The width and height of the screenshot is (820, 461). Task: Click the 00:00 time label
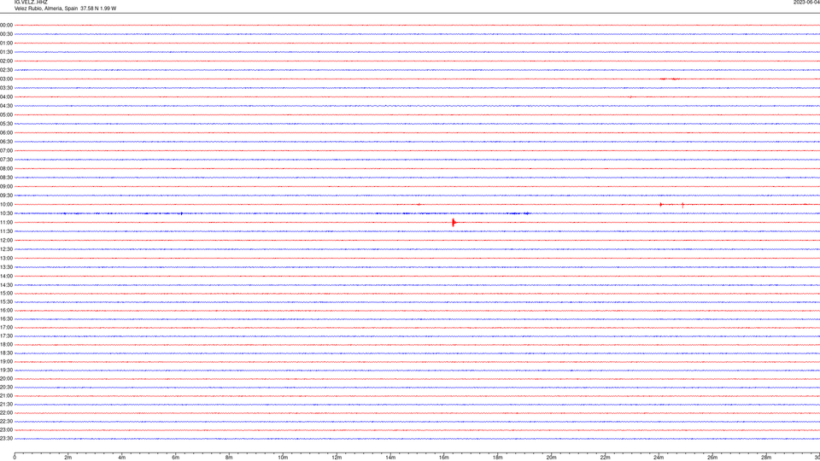pyautogui.click(x=6, y=25)
